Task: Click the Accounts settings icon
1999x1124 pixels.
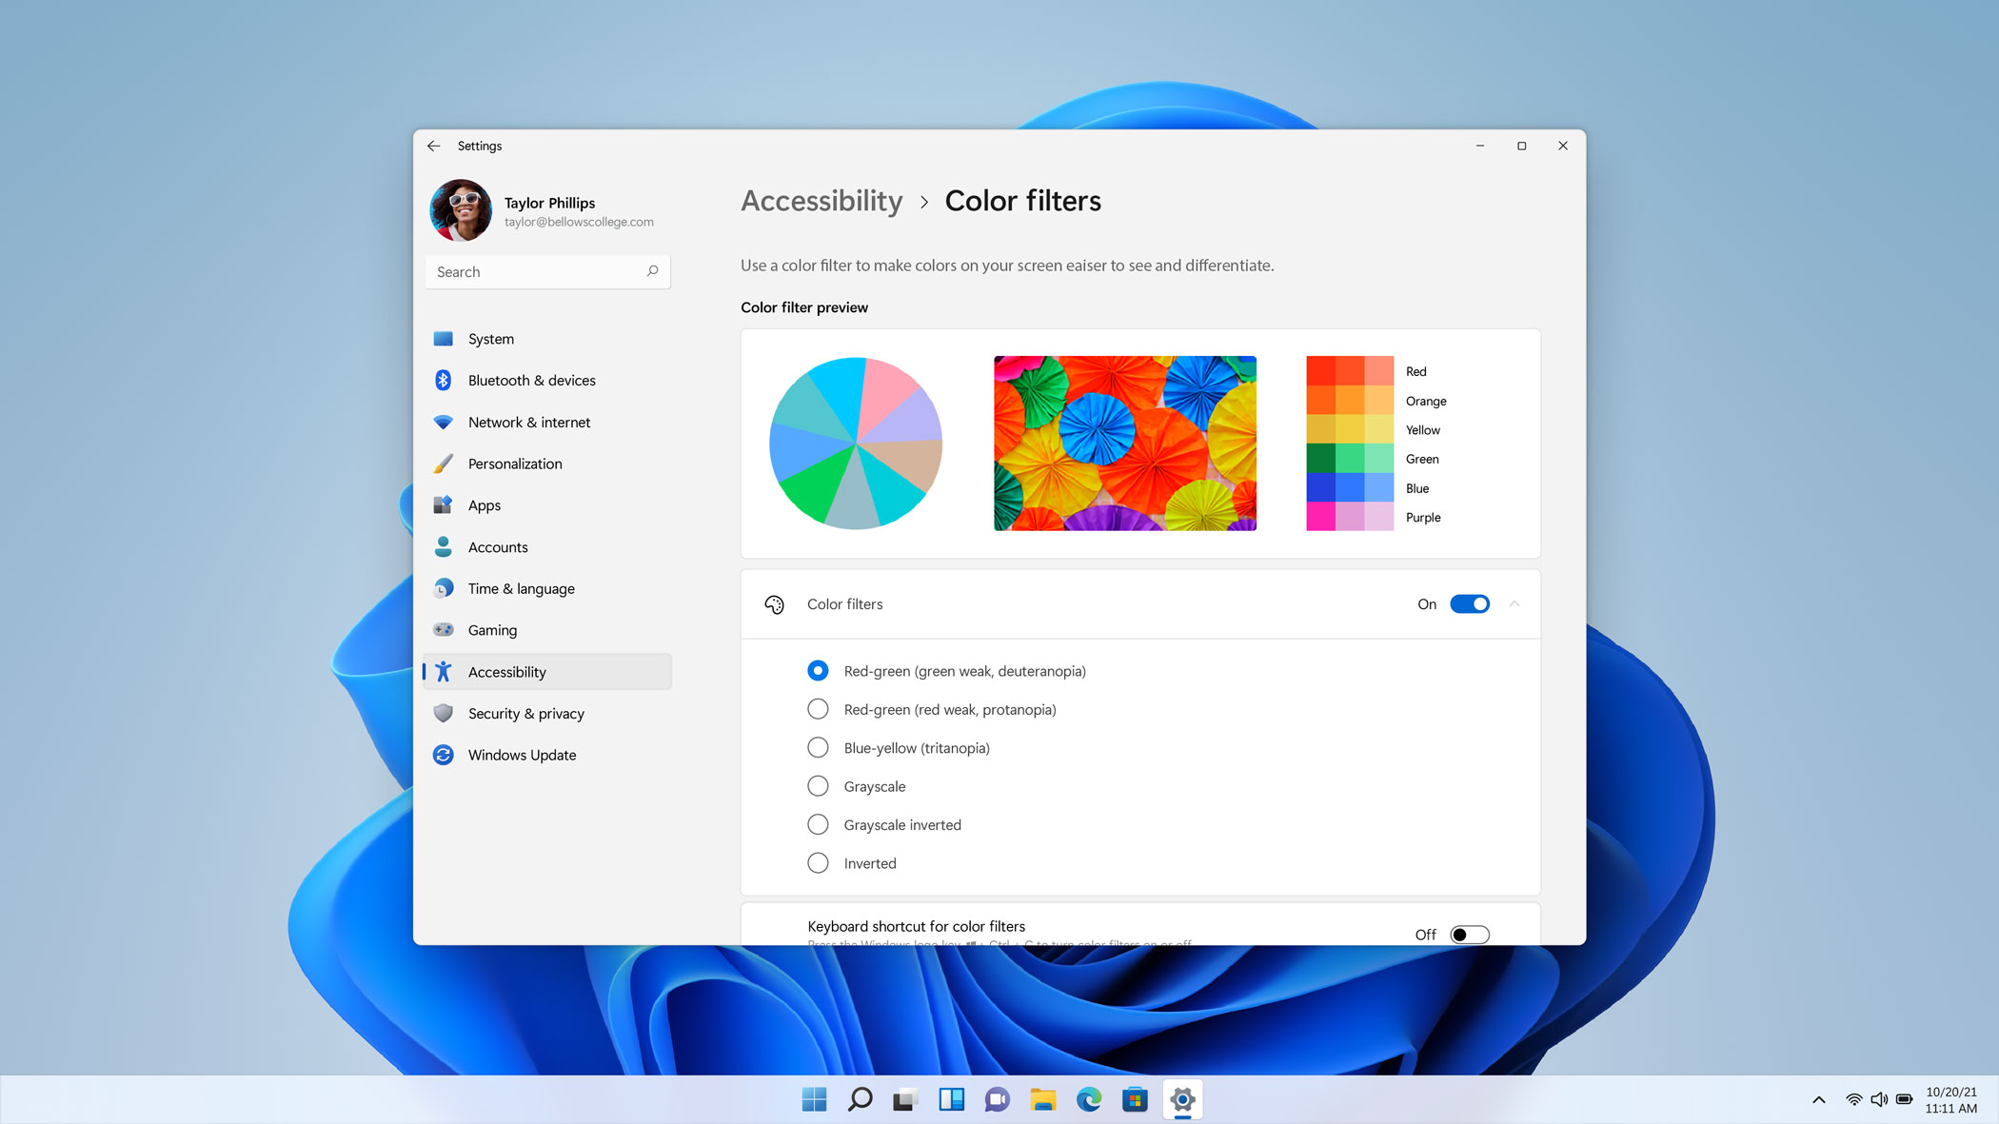Action: 444,546
